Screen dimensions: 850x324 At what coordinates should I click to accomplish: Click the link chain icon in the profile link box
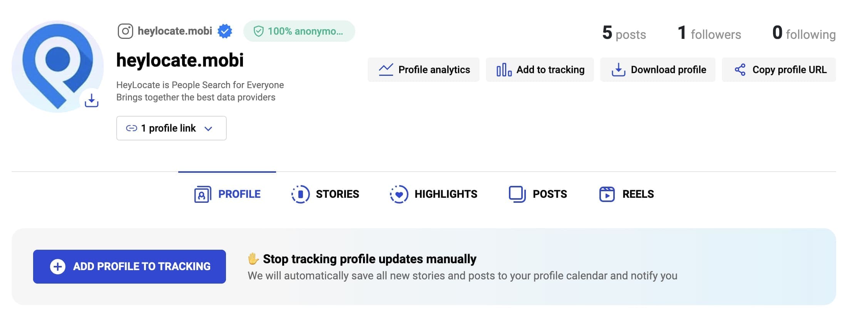(132, 128)
